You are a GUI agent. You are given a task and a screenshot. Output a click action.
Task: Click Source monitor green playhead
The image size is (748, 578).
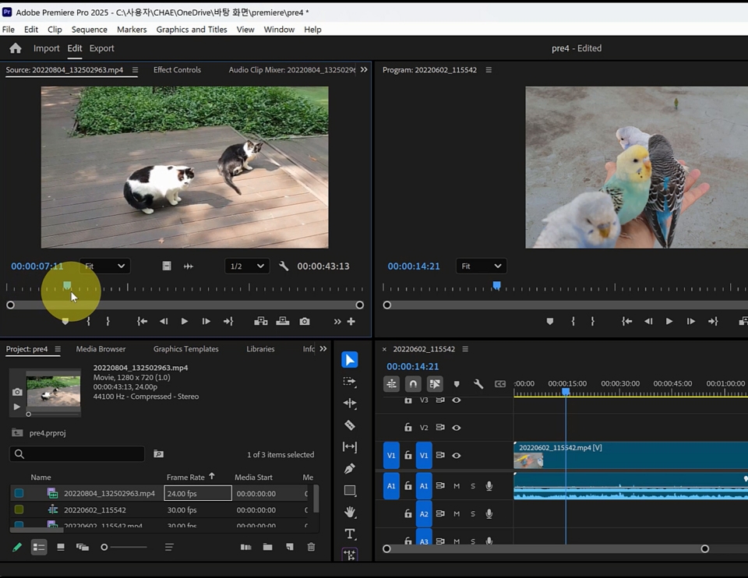click(67, 286)
